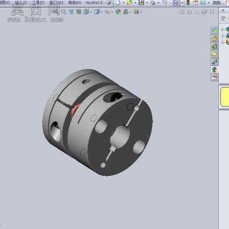Open the View Orientation cube icon

coord(86,12)
